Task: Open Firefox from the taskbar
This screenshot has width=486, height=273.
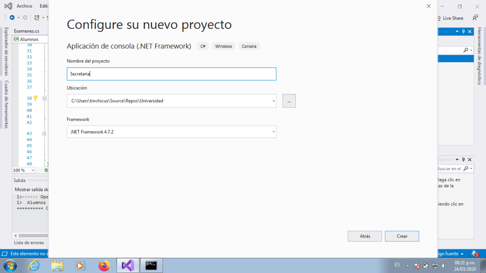Action: tap(104, 265)
